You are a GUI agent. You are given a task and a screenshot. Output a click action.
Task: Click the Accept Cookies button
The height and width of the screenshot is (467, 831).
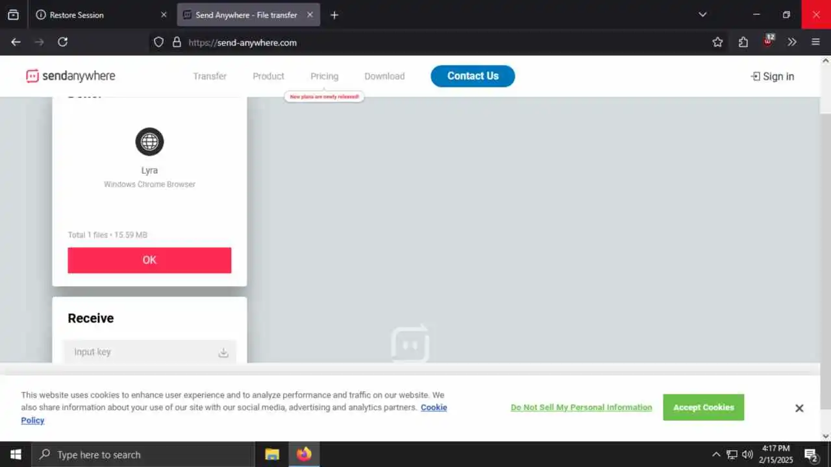click(704, 407)
